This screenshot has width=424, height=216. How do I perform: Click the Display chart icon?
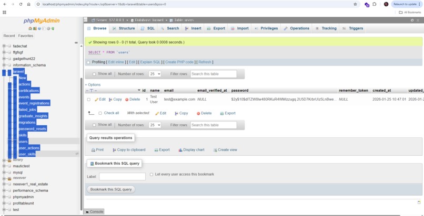[180, 150]
